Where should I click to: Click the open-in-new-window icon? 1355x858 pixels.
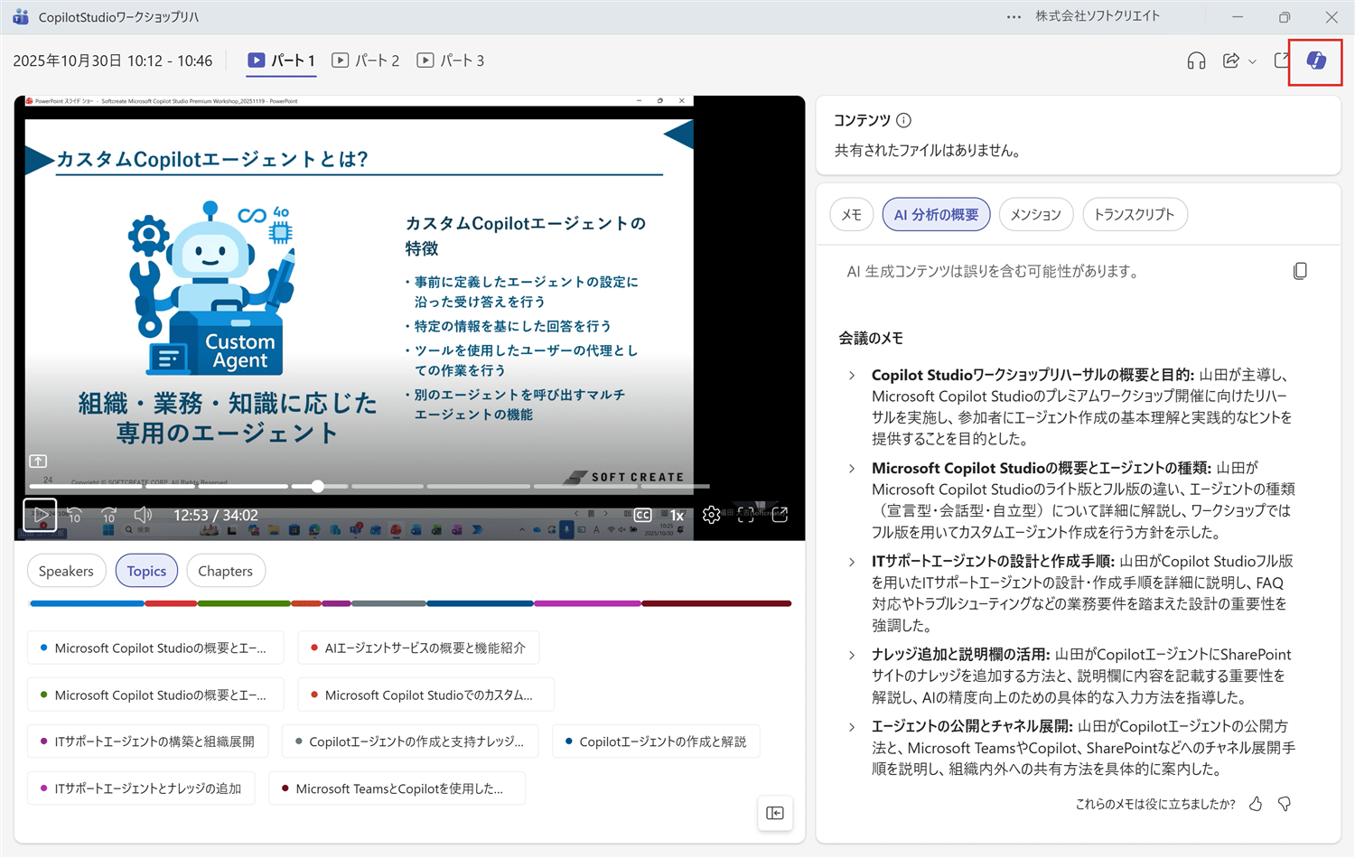click(1281, 61)
